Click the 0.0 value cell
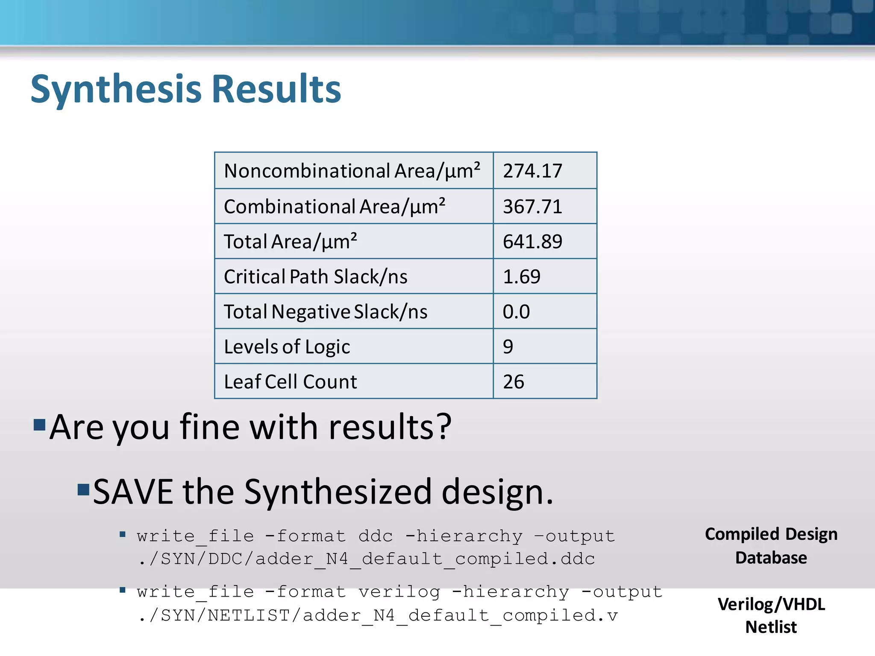The image size is (875, 656). coord(516,312)
